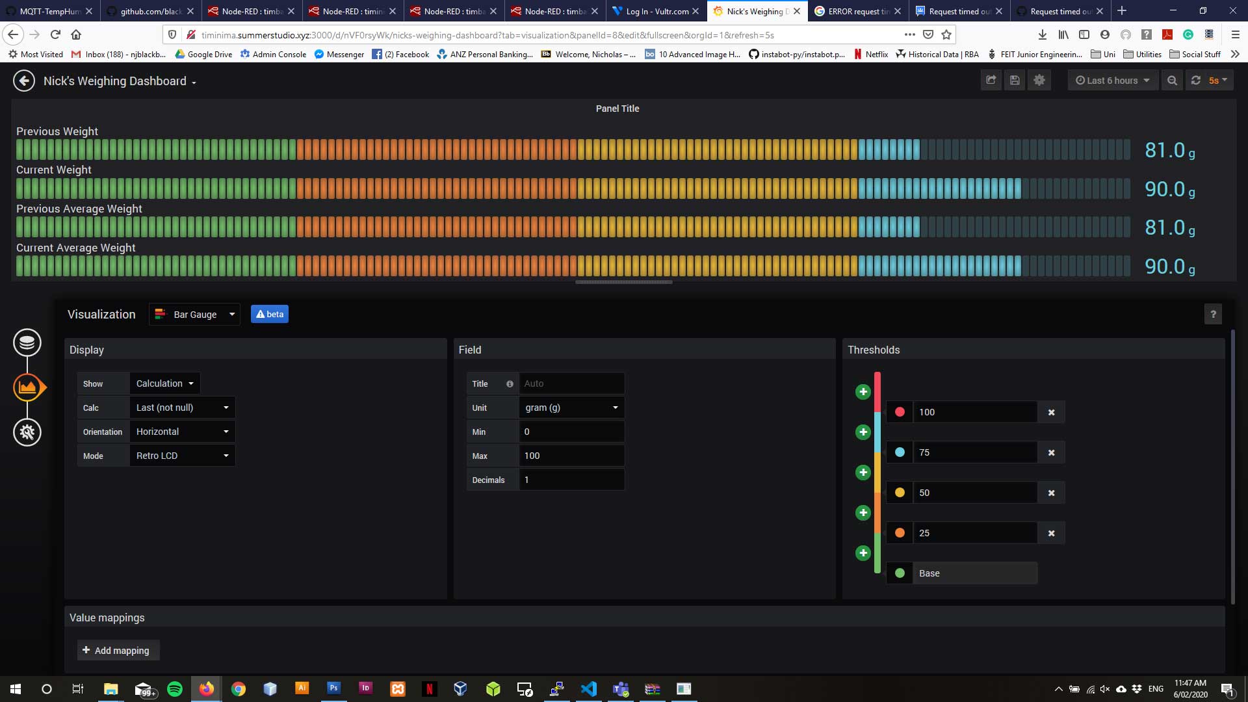Expand the Unit dropdown set to gram (g)
The height and width of the screenshot is (702, 1248).
click(571, 408)
